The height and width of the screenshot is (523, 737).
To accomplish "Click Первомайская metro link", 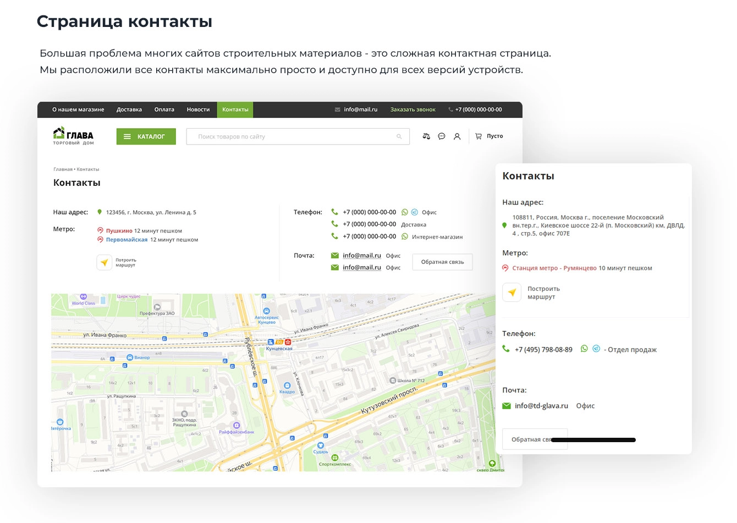I will pos(127,240).
